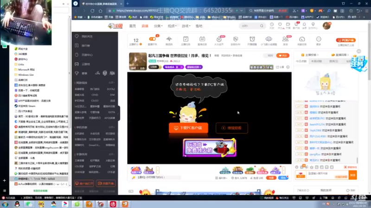
Task: Open the 主播投稿 link in chat panel
Action: coord(310,55)
